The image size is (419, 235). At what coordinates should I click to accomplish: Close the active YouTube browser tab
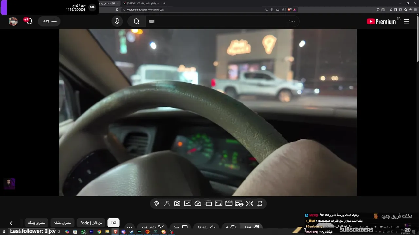click(118, 3)
